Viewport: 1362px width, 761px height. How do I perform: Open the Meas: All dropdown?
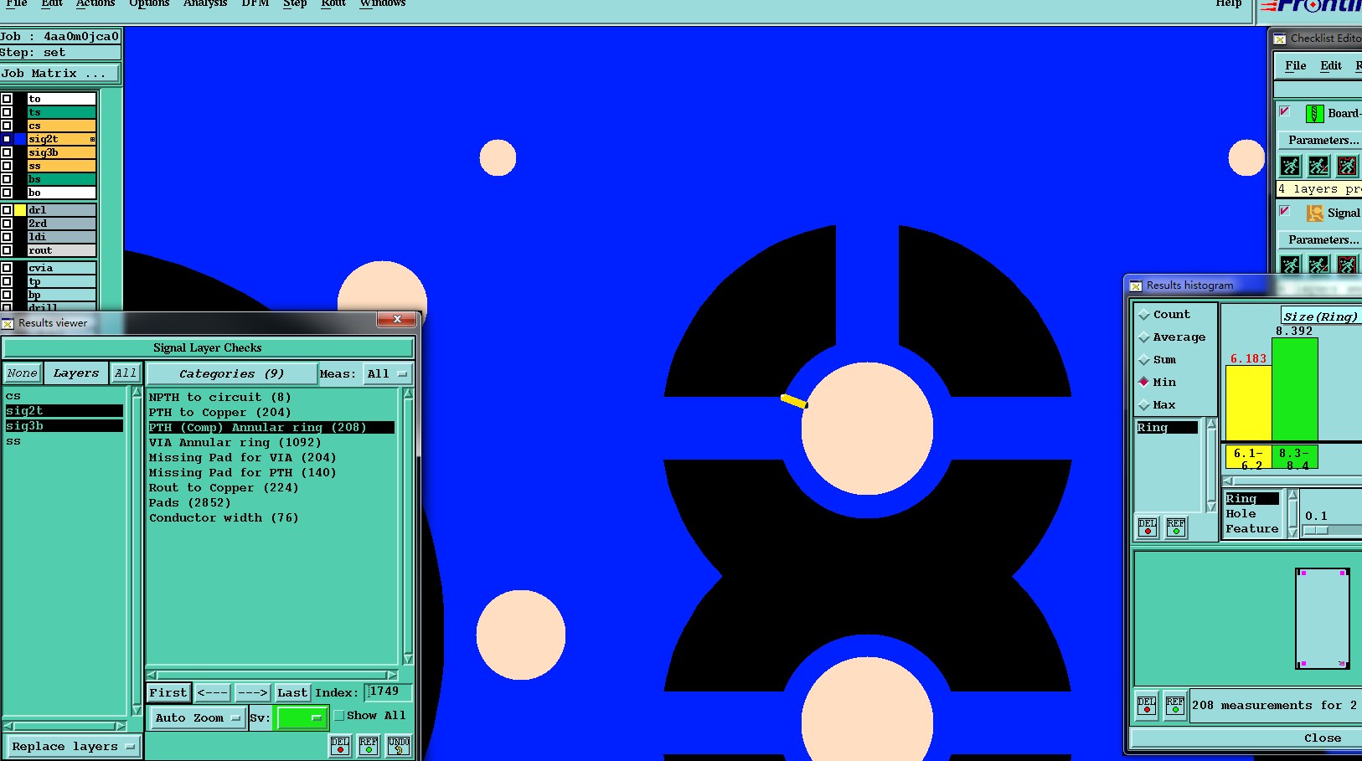(x=388, y=374)
